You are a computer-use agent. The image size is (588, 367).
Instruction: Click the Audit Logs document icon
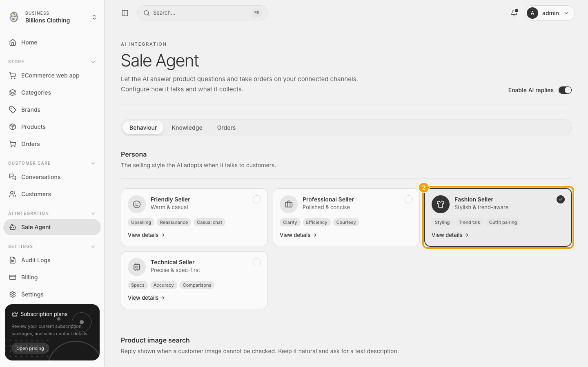tap(13, 260)
